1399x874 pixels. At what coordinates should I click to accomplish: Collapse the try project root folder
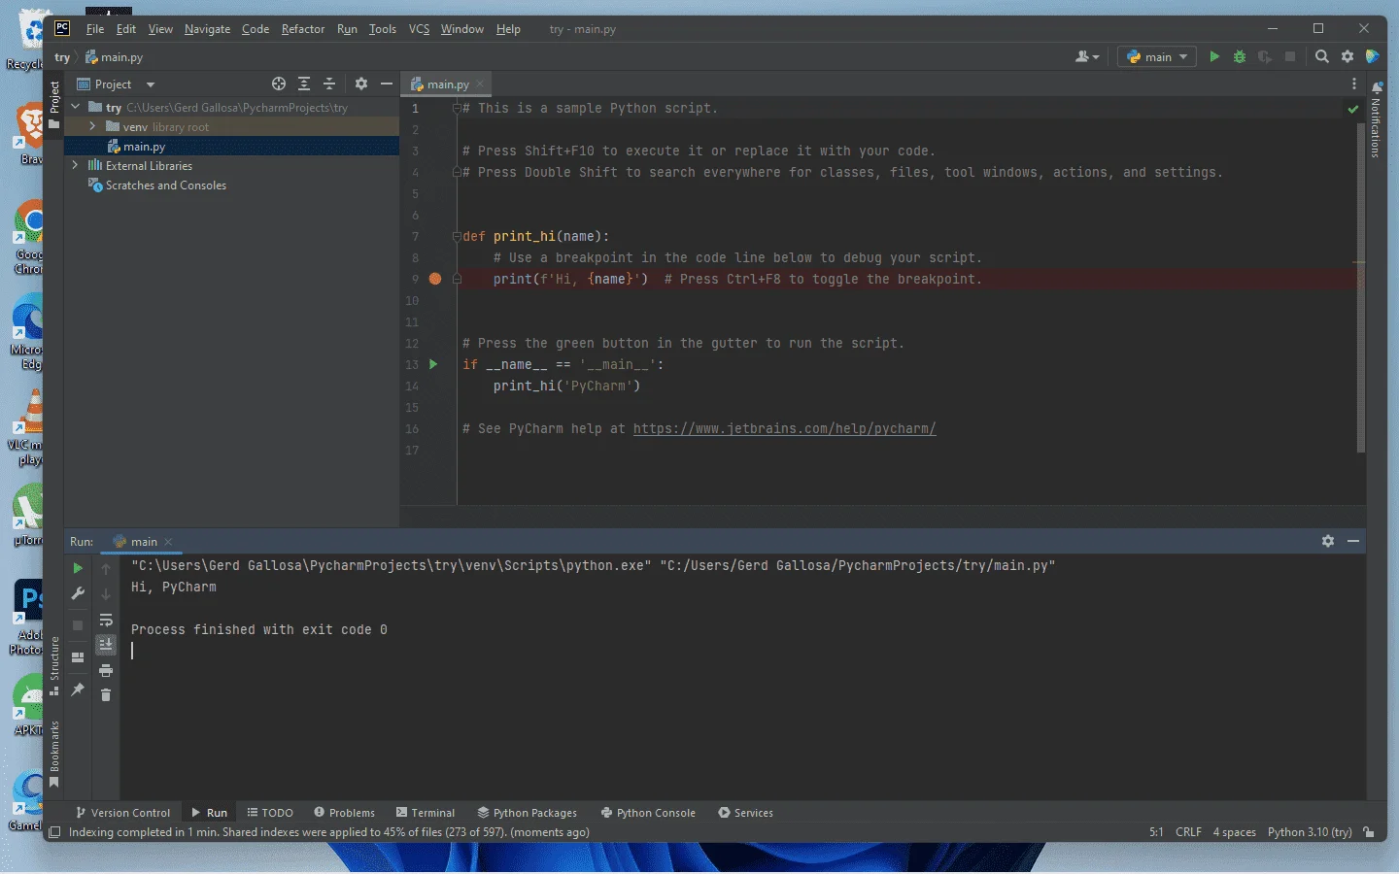coord(76,107)
